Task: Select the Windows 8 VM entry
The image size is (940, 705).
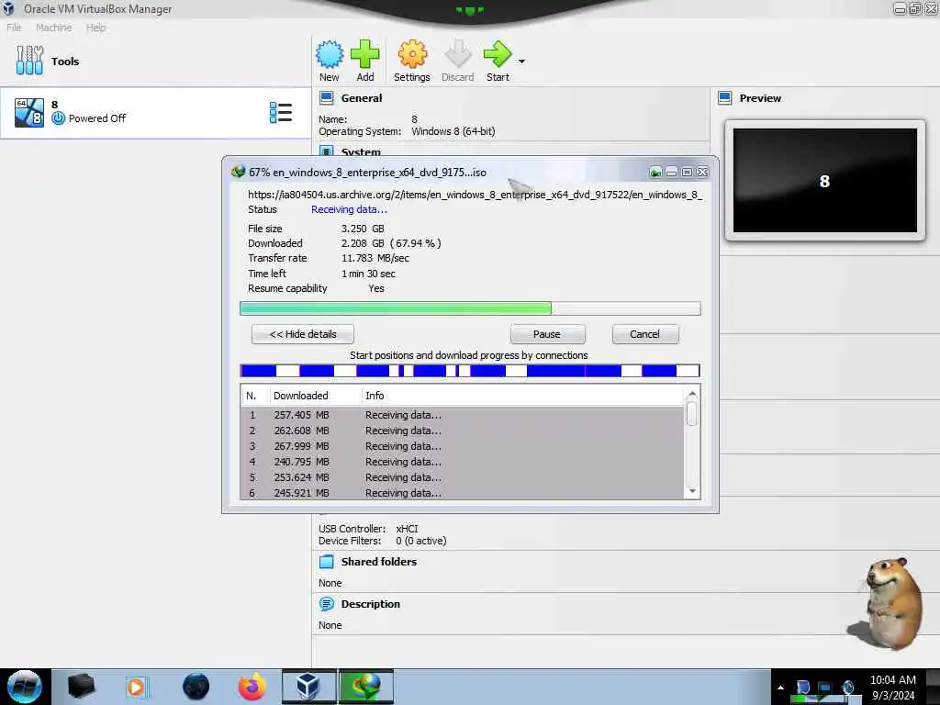Action: coord(155,113)
